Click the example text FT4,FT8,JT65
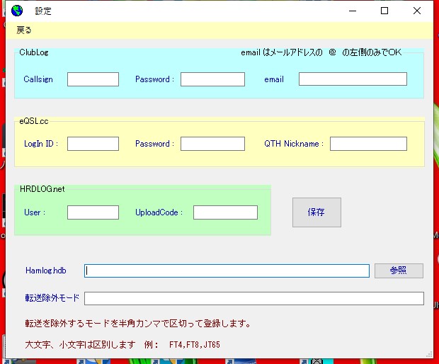This screenshot has width=439, height=364. [195, 344]
